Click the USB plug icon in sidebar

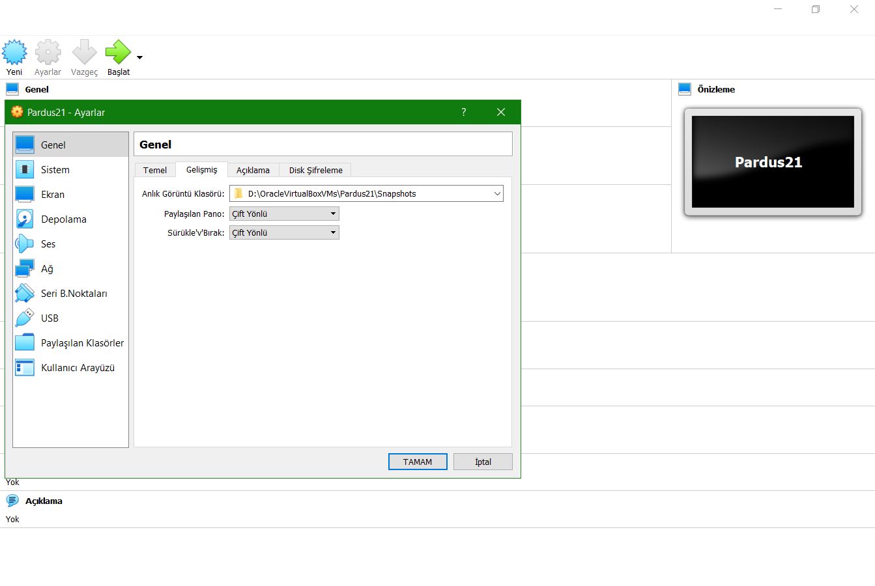point(25,318)
